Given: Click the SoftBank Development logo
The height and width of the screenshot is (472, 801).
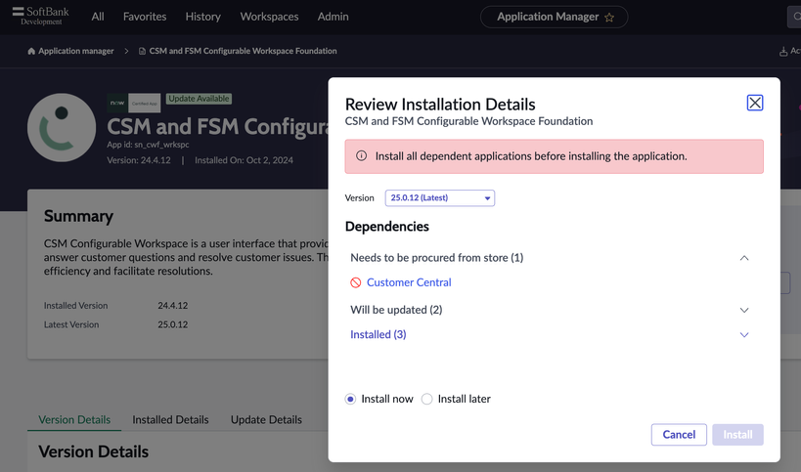Looking at the screenshot, I should 41,16.
